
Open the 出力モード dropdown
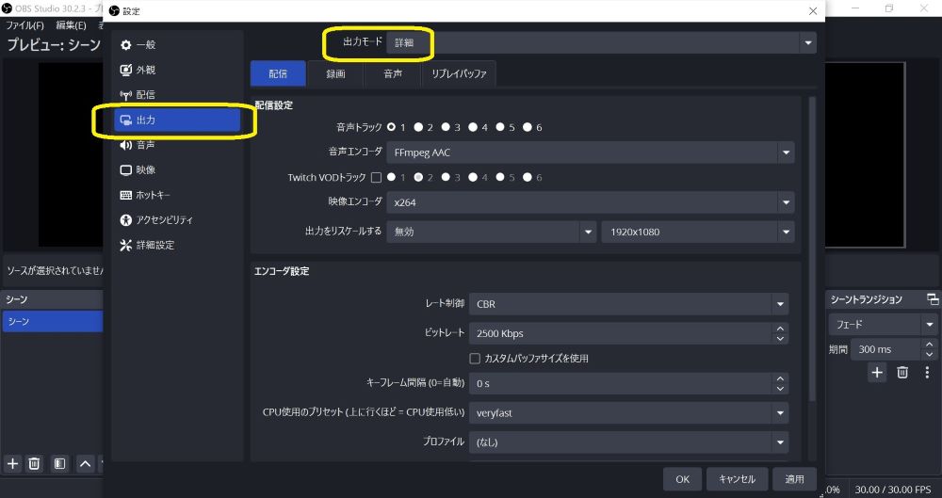click(601, 42)
